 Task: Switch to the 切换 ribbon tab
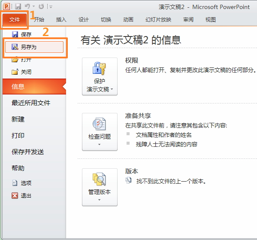(x=106, y=20)
